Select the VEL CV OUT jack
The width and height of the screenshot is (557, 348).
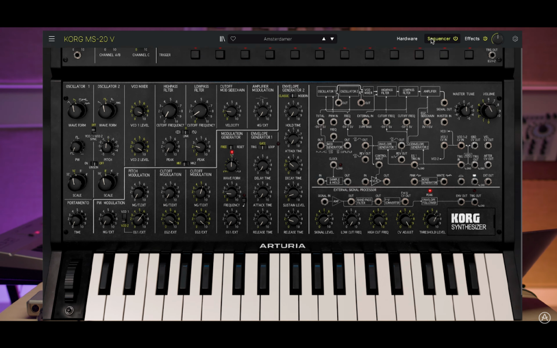point(488,145)
